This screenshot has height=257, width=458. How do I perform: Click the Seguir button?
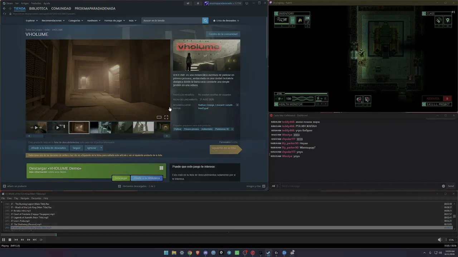[77, 148]
